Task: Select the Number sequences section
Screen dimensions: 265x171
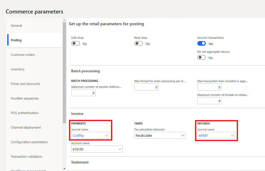Action: tap(24, 98)
